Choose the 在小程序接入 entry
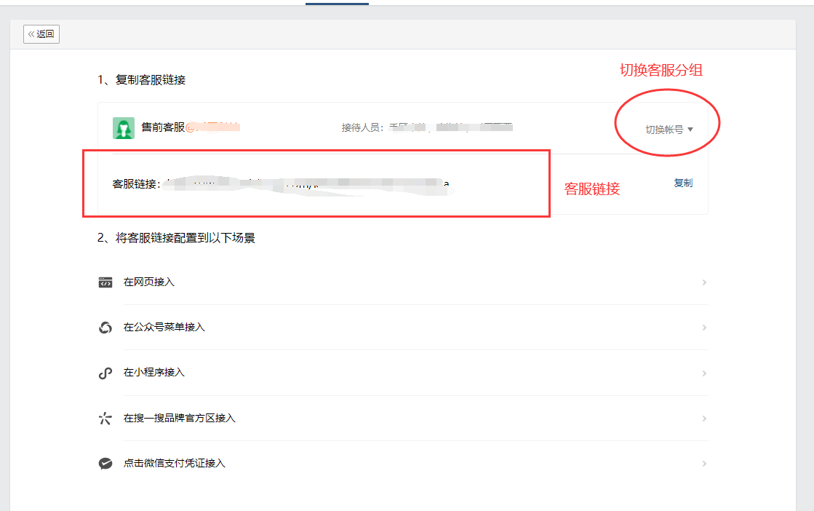 [x=154, y=373]
